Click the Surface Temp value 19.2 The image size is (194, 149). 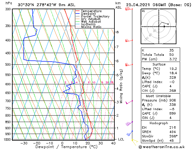tap(173, 69)
